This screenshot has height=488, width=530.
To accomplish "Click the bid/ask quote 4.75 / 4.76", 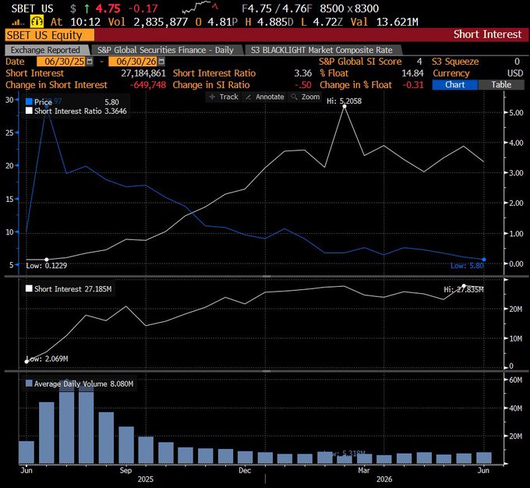I will pyautogui.click(x=277, y=9).
